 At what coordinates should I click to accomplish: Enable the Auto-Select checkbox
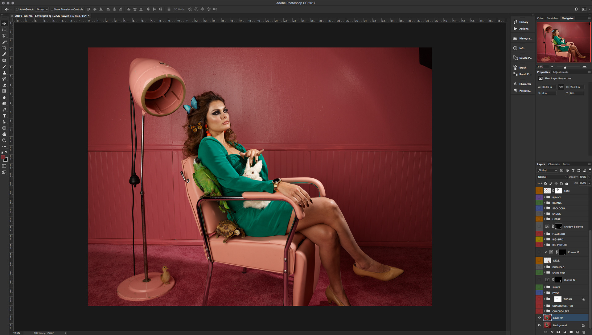click(x=17, y=9)
